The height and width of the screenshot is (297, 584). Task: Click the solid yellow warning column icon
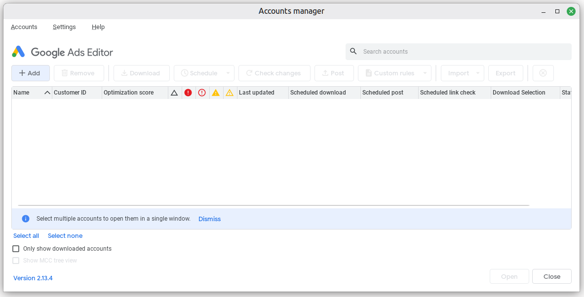point(216,93)
